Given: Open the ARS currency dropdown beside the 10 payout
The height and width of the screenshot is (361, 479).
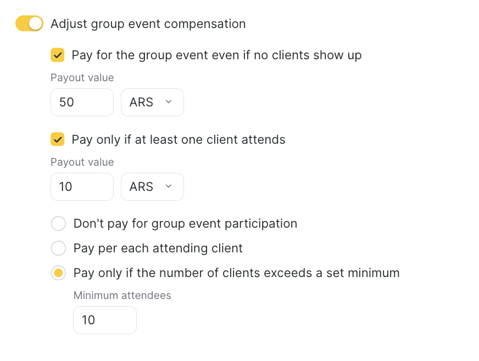Looking at the screenshot, I should [x=152, y=187].
